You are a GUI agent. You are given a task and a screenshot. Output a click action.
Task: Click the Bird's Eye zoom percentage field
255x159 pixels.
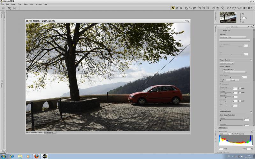coord(243,18)
